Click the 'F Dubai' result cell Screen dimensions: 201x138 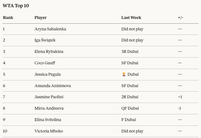coord(128,120)
